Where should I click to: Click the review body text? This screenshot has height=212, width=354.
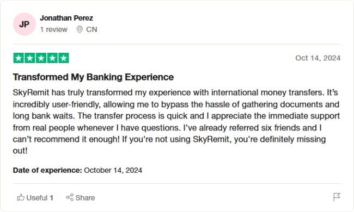[x=176, y=122]
